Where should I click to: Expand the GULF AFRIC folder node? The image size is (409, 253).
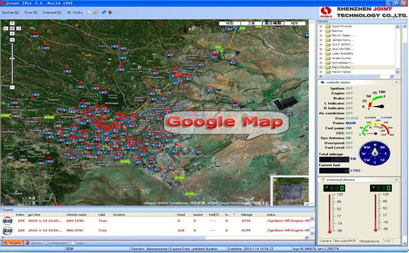tap(321, 45)
